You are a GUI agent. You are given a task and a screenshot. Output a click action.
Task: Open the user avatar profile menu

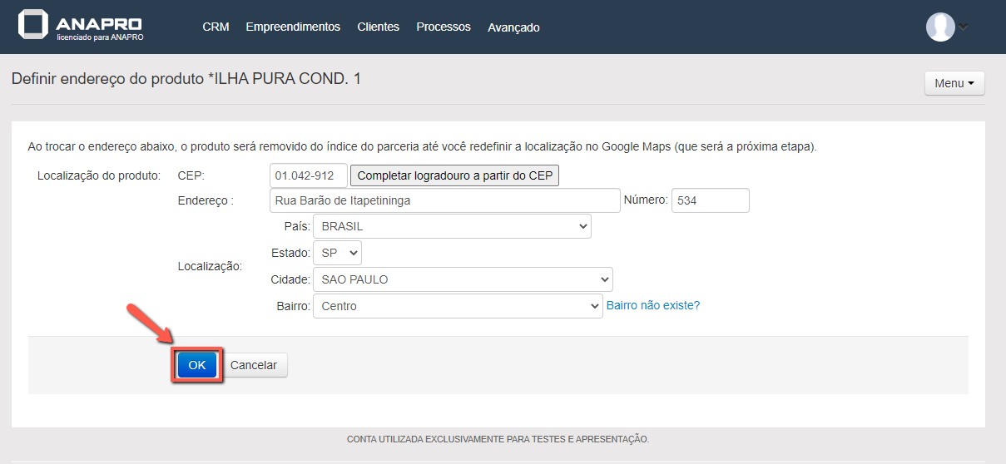pyautogui.click(x=940, y=27)
